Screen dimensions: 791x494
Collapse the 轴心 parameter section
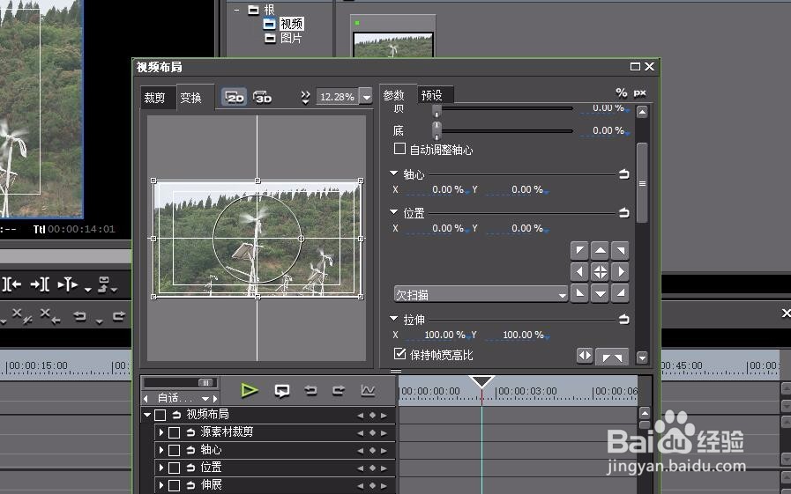coord(394,173)
